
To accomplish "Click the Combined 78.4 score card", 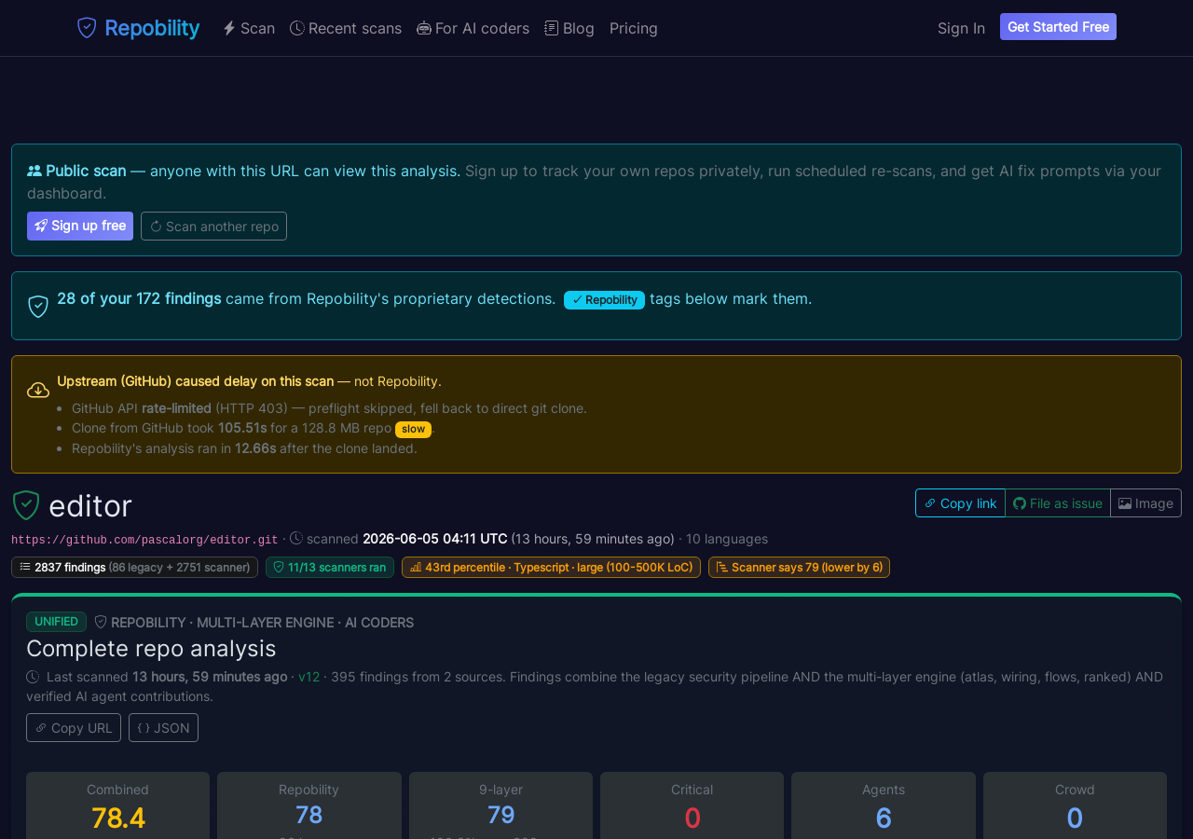I will tap(117, 805).
